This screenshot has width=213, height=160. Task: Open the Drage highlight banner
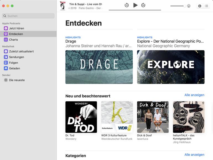99,67
